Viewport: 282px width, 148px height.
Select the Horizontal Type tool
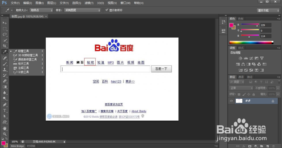5,111
